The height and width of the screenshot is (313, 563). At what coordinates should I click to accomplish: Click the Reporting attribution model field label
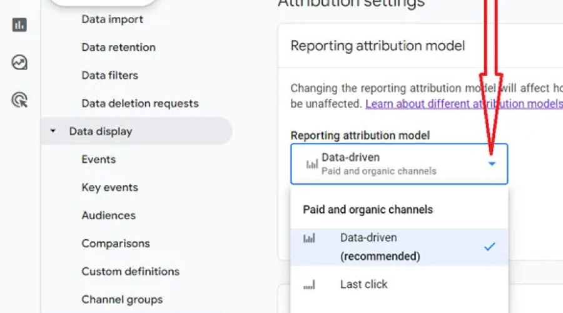coord(360,135)
